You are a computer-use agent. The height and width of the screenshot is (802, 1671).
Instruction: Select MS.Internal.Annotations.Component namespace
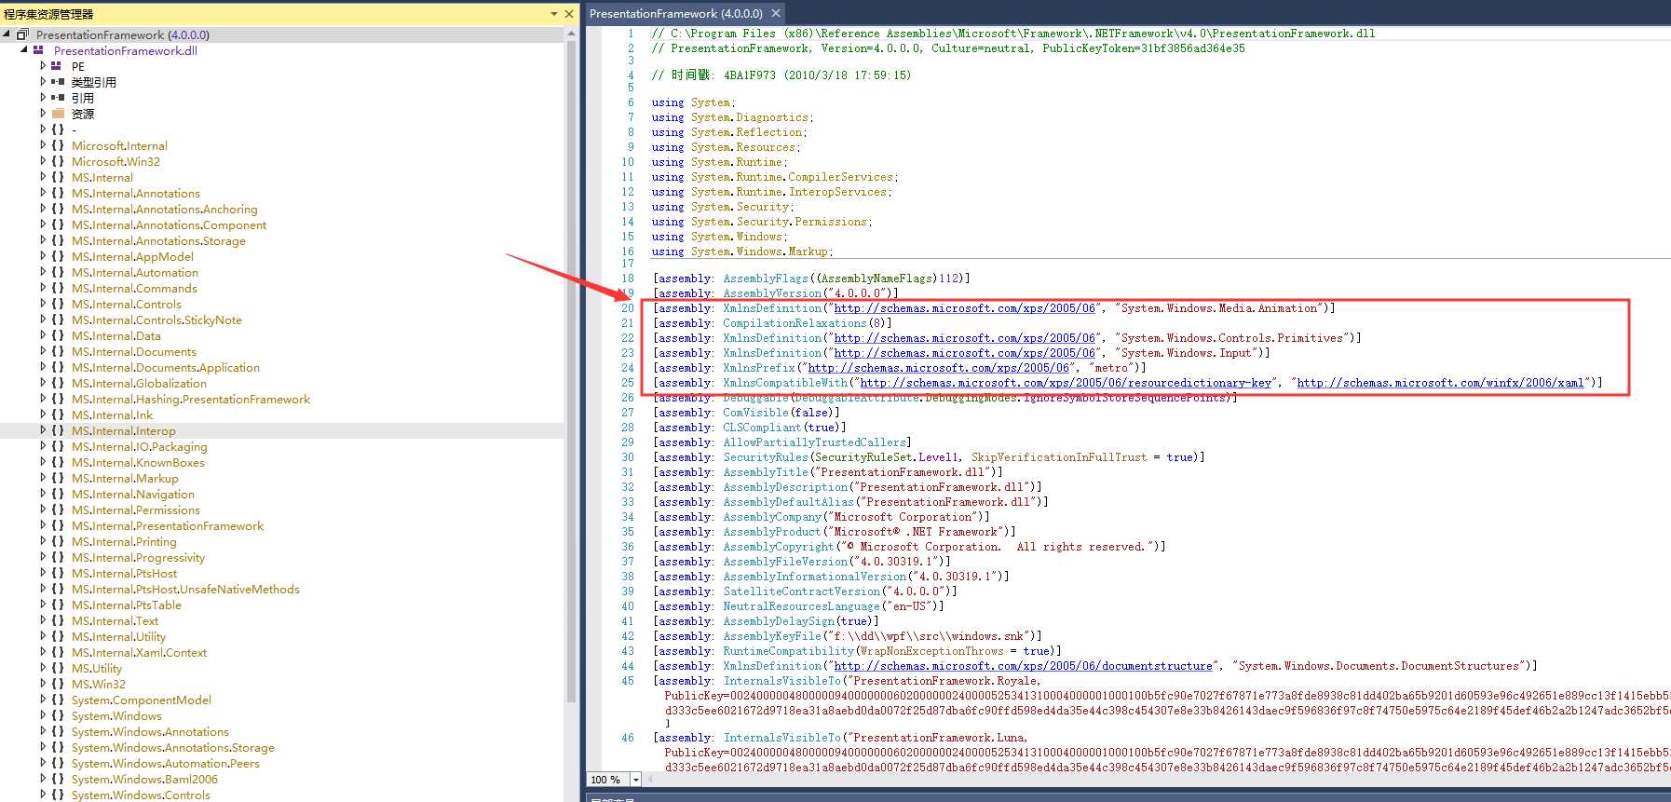[169, 224]
